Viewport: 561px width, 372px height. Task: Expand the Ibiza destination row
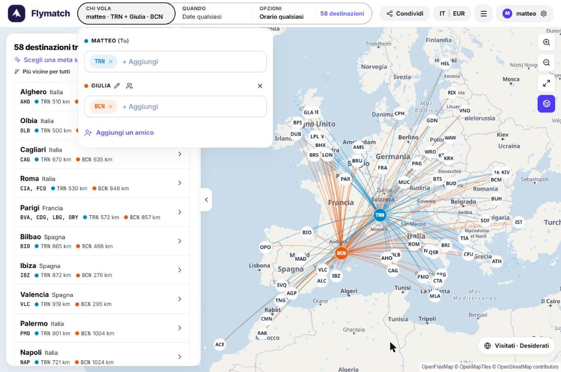(102, 270)
